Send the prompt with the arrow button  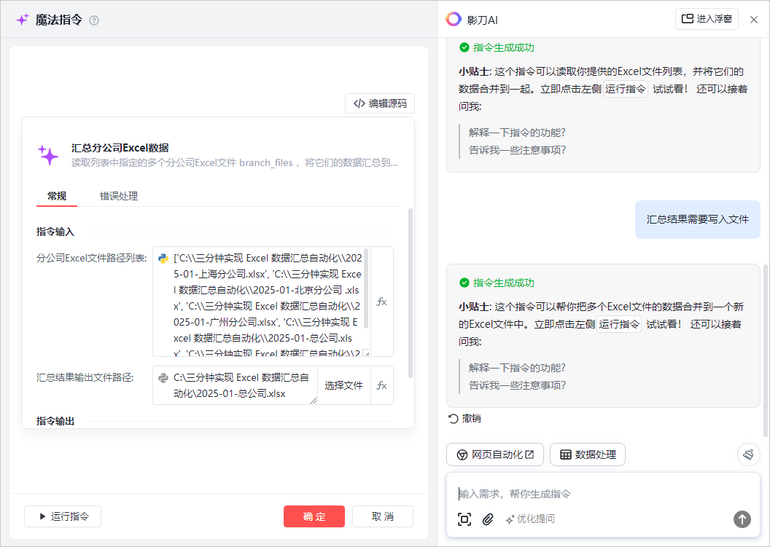click(x=742, y=519)
